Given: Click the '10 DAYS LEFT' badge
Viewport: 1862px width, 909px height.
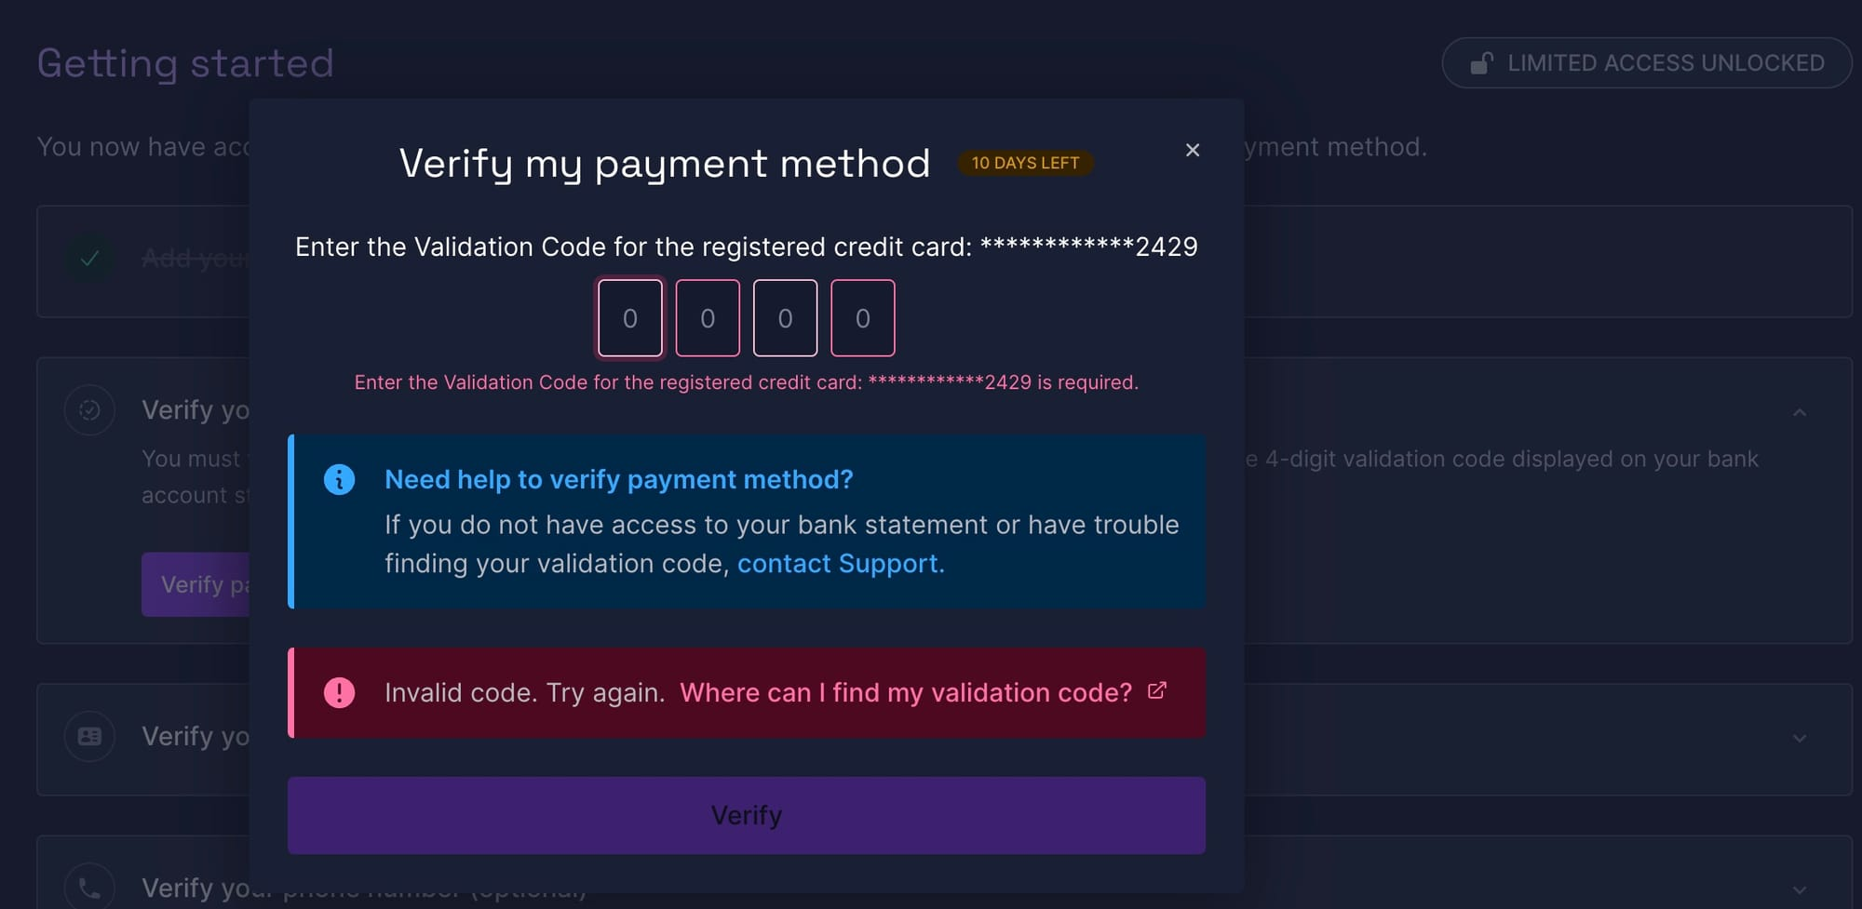Looking at the screenshot, I should 1025,163.
